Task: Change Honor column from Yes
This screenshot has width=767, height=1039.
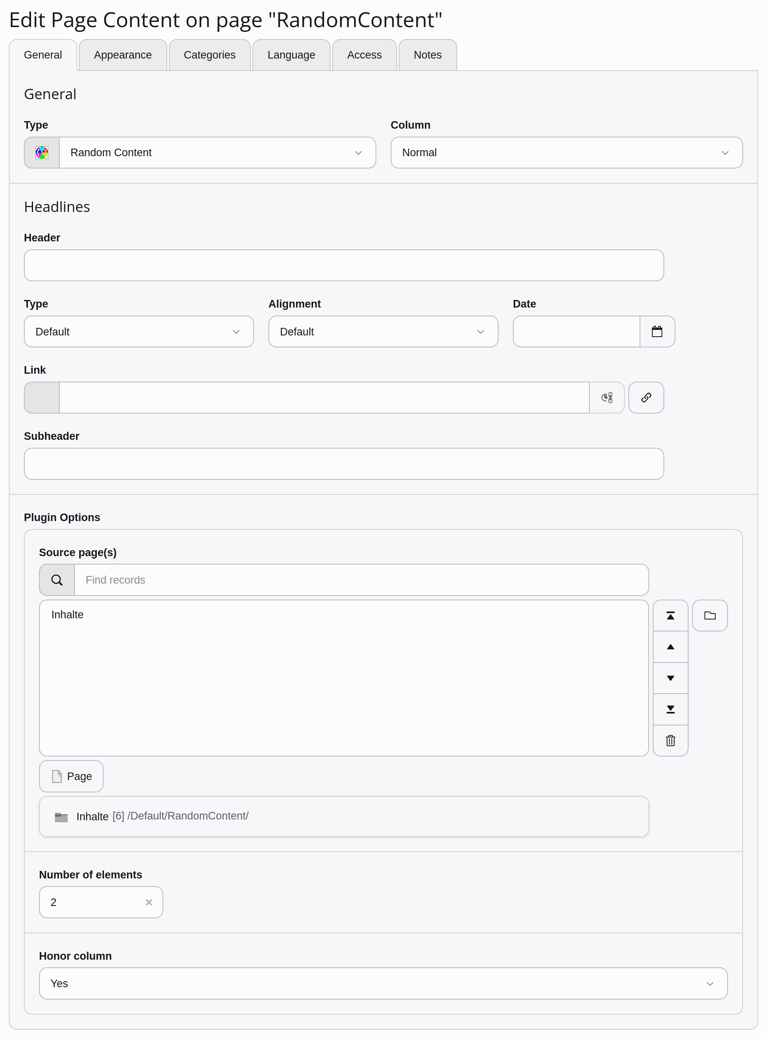Action: [x=383, y=983]
